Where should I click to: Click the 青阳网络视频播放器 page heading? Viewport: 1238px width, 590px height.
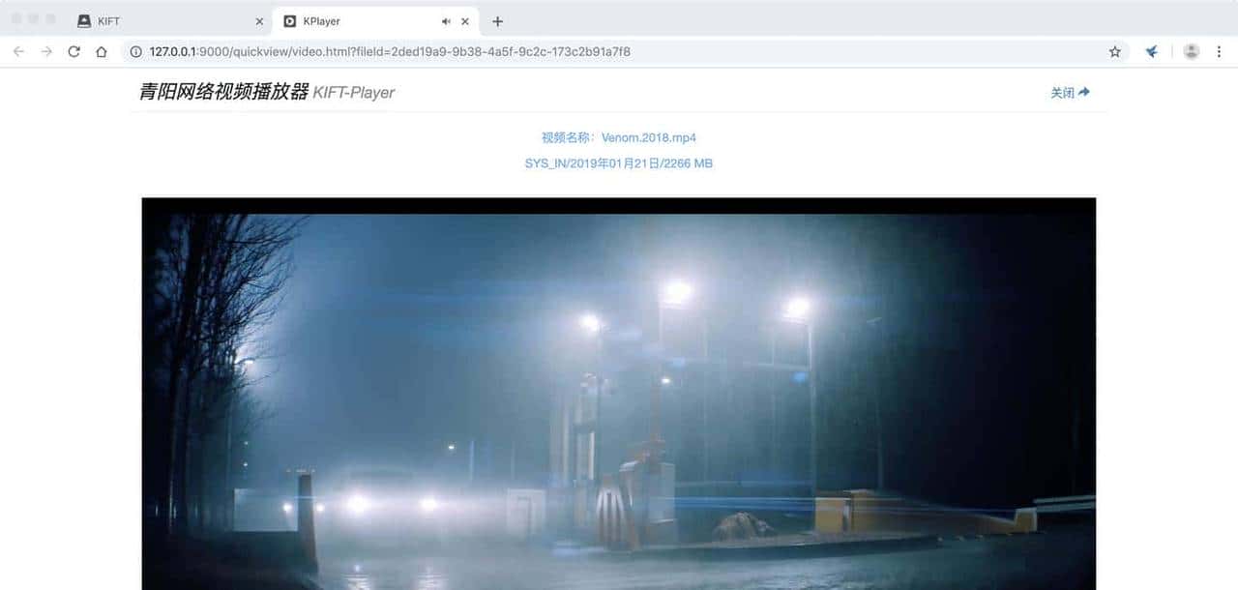pyautogui.click(x=223, y=92)
